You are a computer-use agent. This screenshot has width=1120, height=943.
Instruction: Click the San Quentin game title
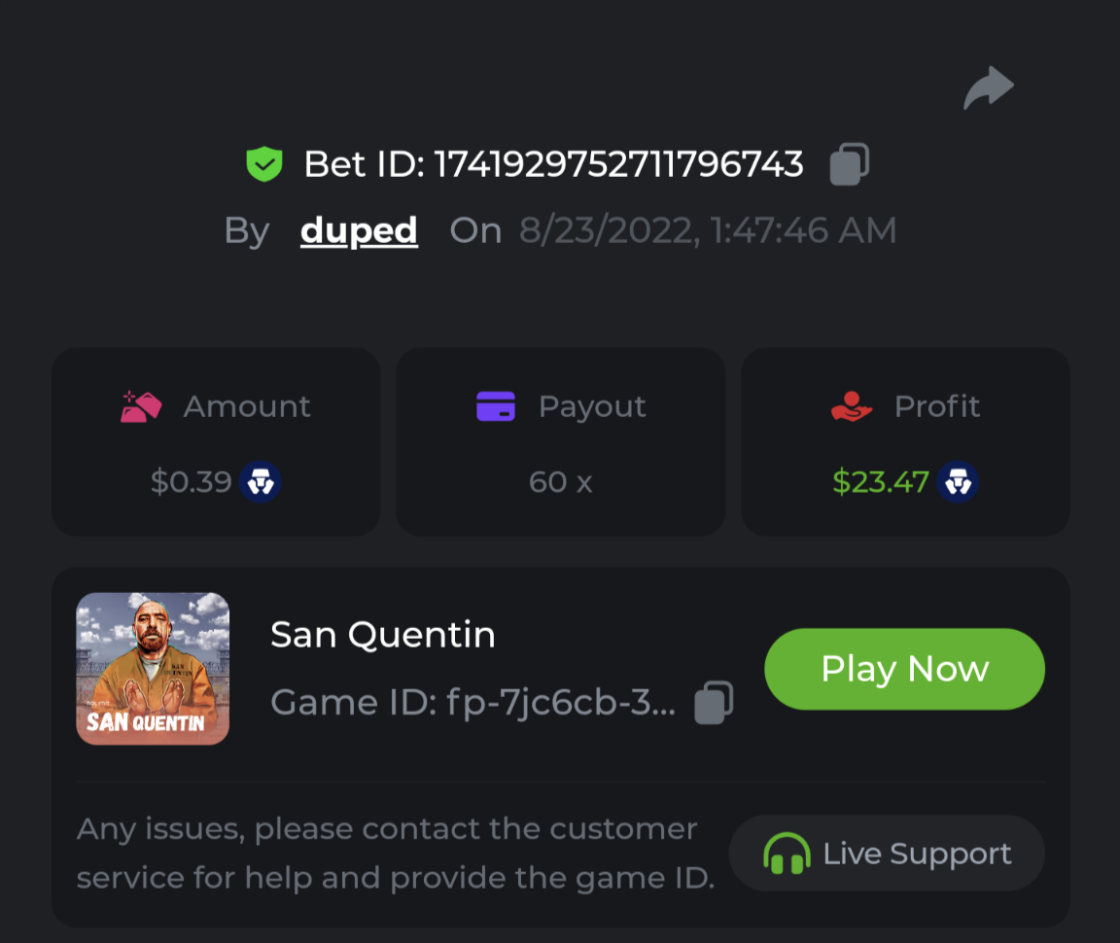point(383,635)
